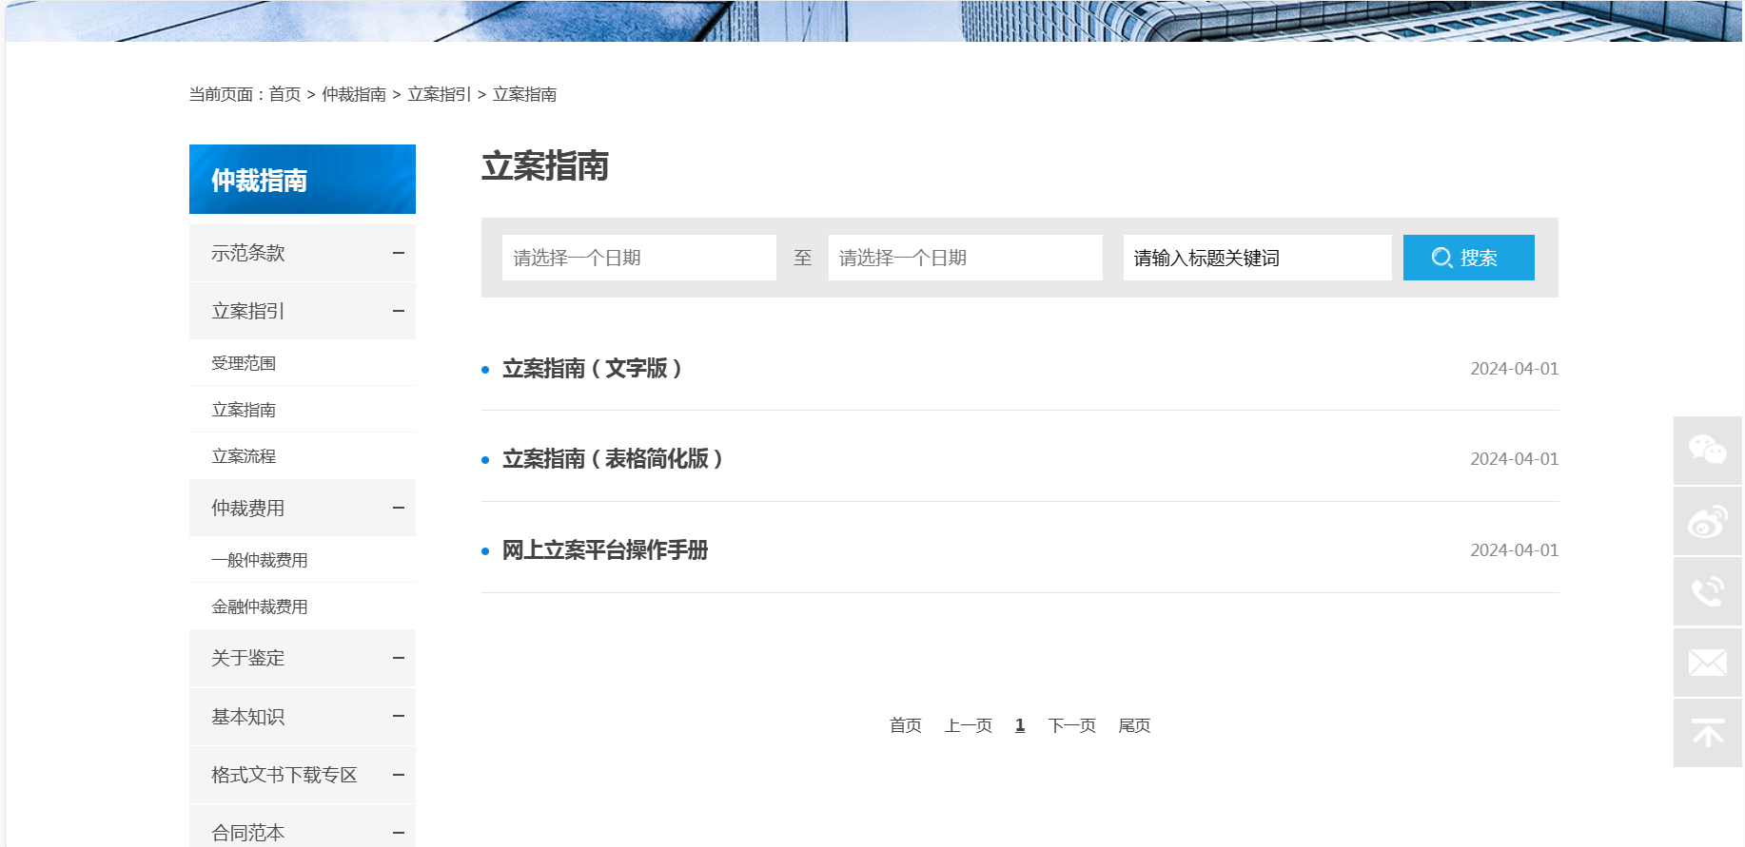
Task: Click the phone contact icon
Action: [x=1707, y=591]
